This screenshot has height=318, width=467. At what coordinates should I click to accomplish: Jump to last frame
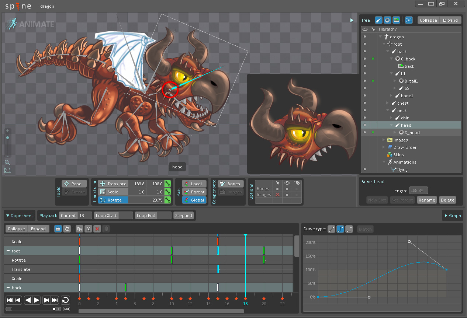(55, 300)
